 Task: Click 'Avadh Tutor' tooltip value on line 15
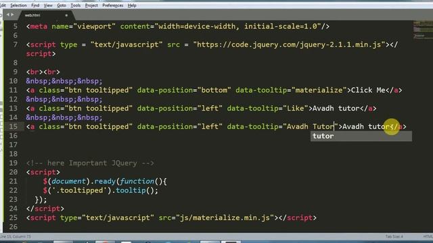coord(311,126)
